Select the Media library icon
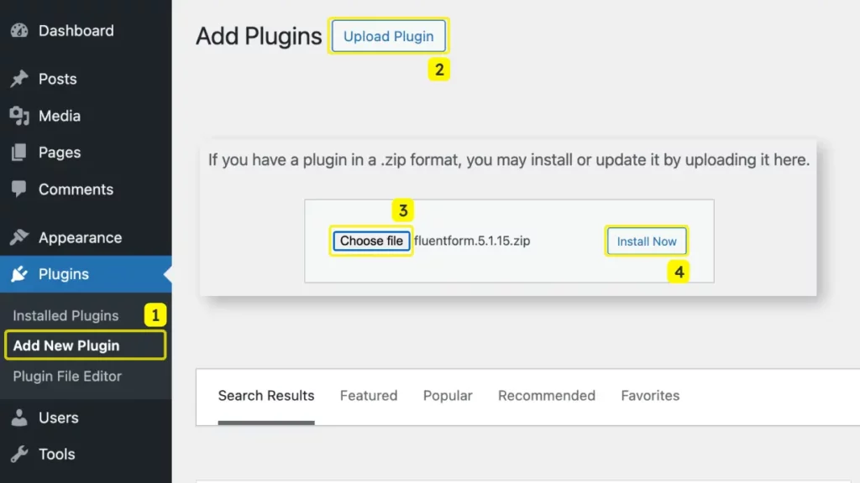 tap(19, 116)
